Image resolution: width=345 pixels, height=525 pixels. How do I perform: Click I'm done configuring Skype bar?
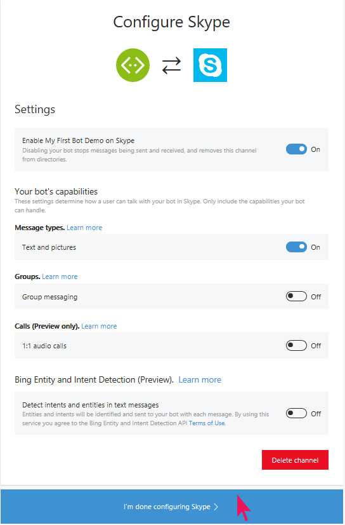[x=172, y=507]
